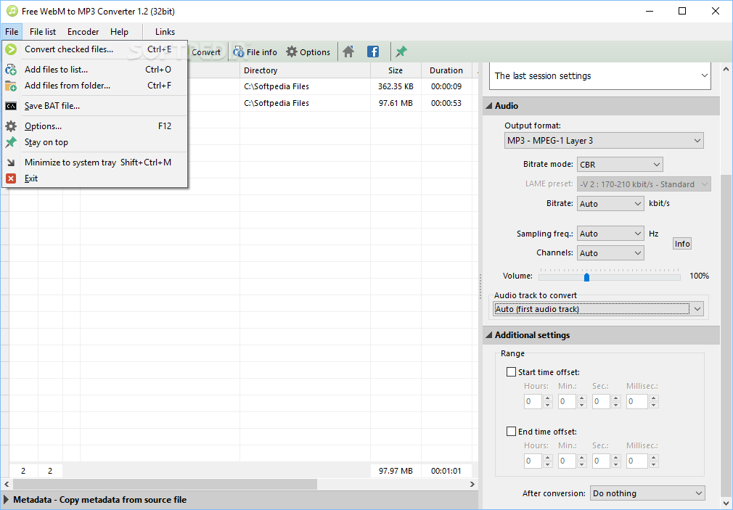Image resolution: width=733 pixels, height=510 pixels.
Task: Click the green Convert checked files icon
Action: click(11, 49)
